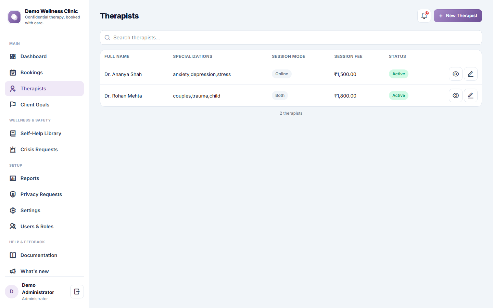
Task: Click the Session Mode column header
Action: pos(289,56)
